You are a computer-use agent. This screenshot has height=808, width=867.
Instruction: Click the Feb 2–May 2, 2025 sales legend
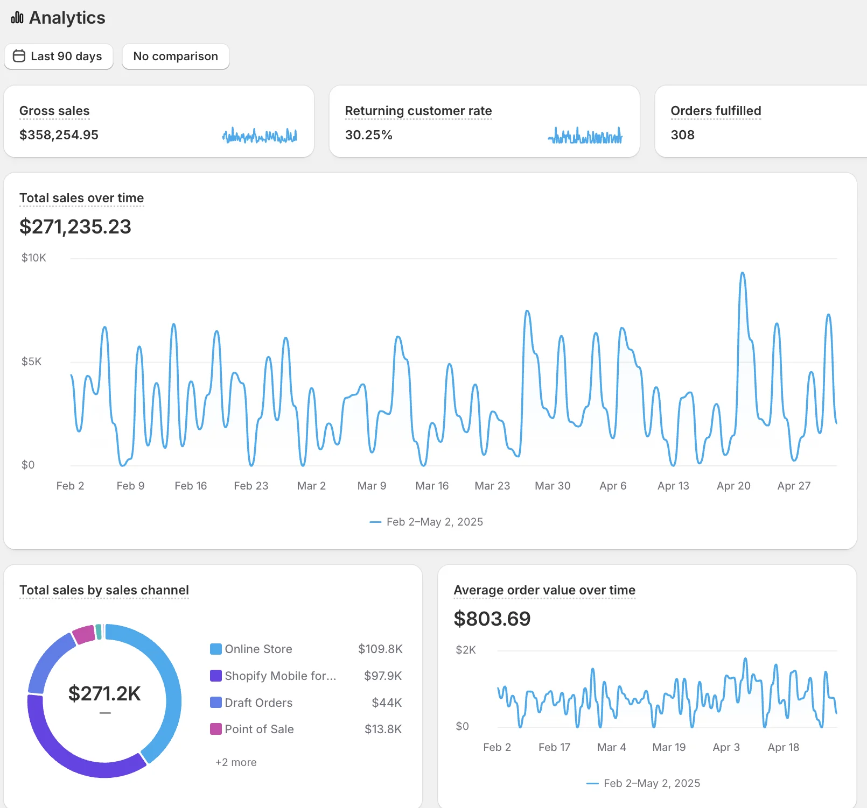click(x=426, y=522)
